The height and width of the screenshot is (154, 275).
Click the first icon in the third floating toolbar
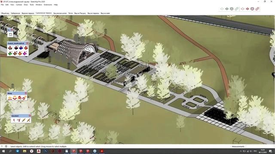pyautogui.click(x=10, y=98)
